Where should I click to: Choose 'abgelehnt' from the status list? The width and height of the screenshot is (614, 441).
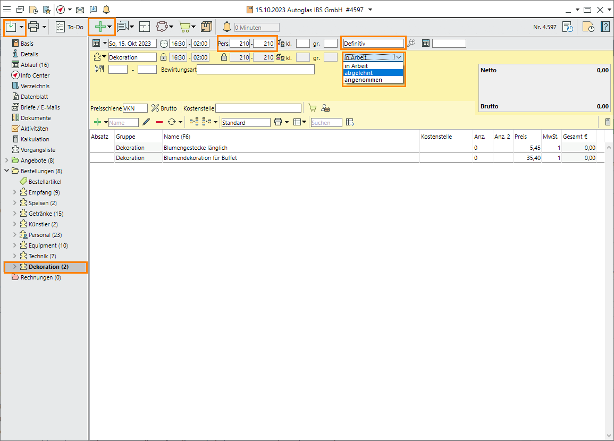[x=358, y=73]
